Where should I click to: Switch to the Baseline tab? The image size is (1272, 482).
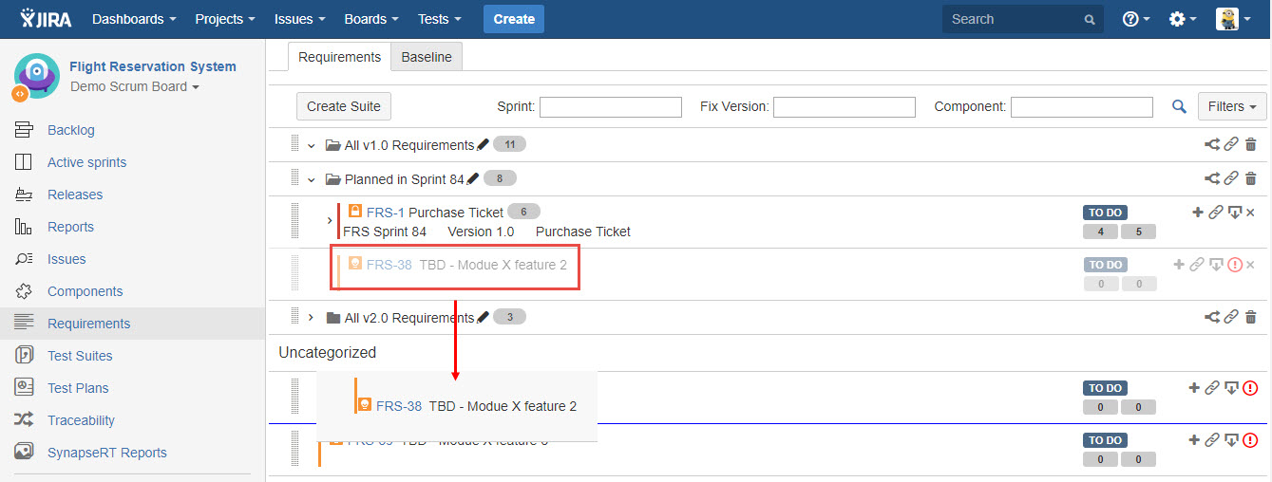[427, 57]
